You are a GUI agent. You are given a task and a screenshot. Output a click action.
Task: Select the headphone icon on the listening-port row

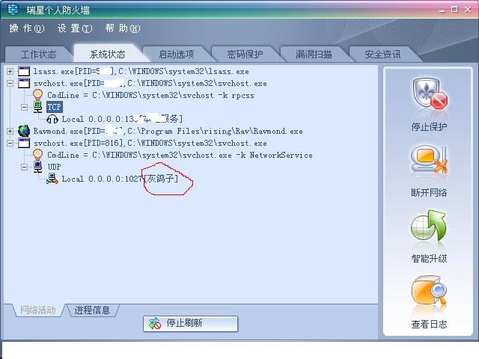coord(52,119)
